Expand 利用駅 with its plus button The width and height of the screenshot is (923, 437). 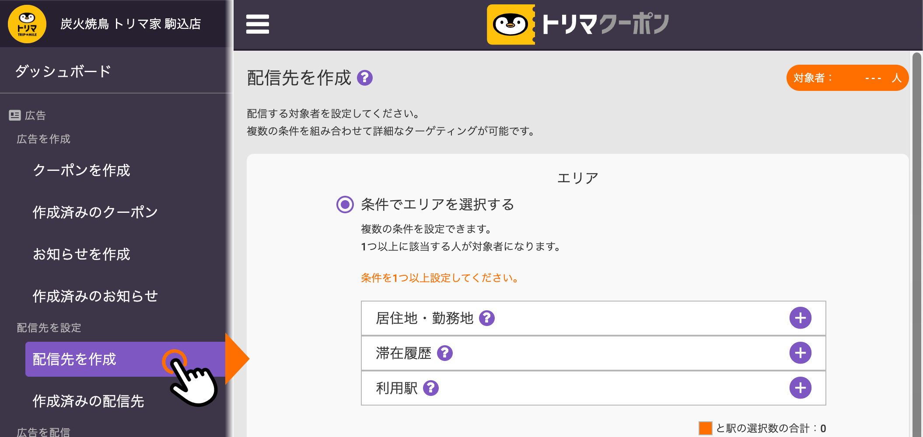tap(800, 388)
